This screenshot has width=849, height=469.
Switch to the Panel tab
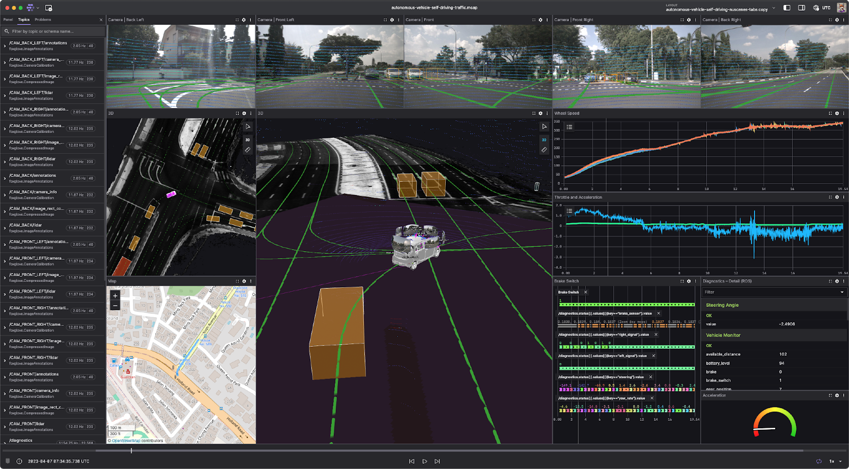(x=8, y=20)
